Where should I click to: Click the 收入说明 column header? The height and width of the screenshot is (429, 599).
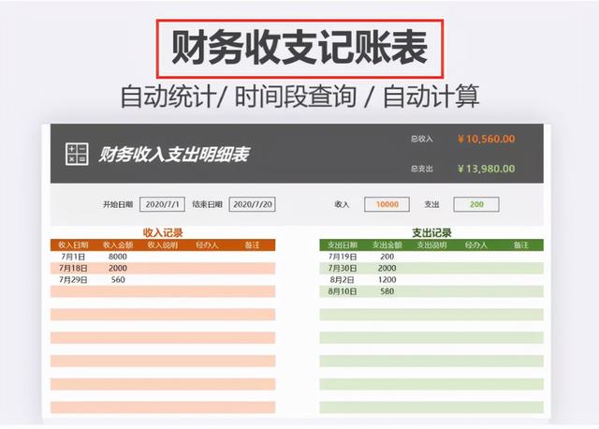coord(163,245)
